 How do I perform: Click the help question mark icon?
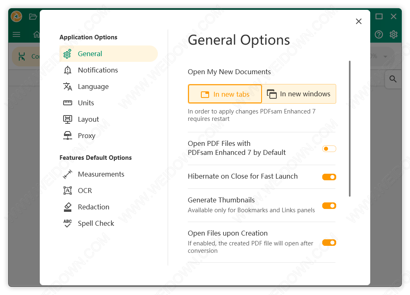(378, 34)
